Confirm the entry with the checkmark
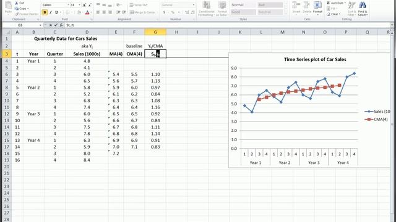Viewport: 396px width, 222px height. click(x=56, y=25)
